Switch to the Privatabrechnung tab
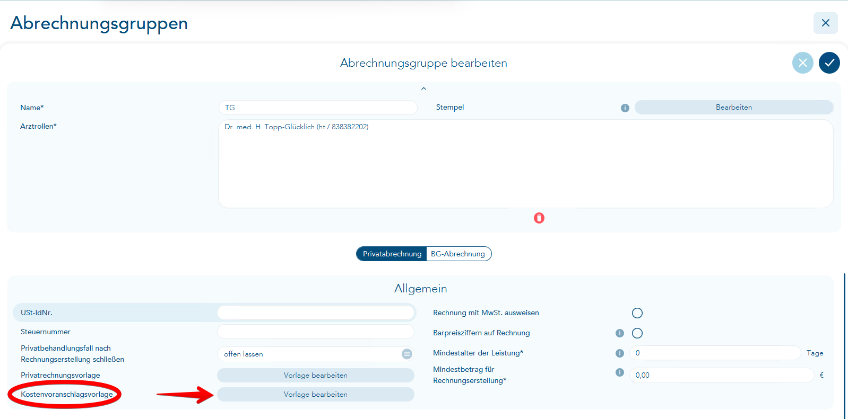Screen dimensions: 848x419 [x=392, y=254]
